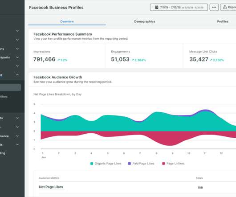Click the sidebar Reports label

(5, 57)
